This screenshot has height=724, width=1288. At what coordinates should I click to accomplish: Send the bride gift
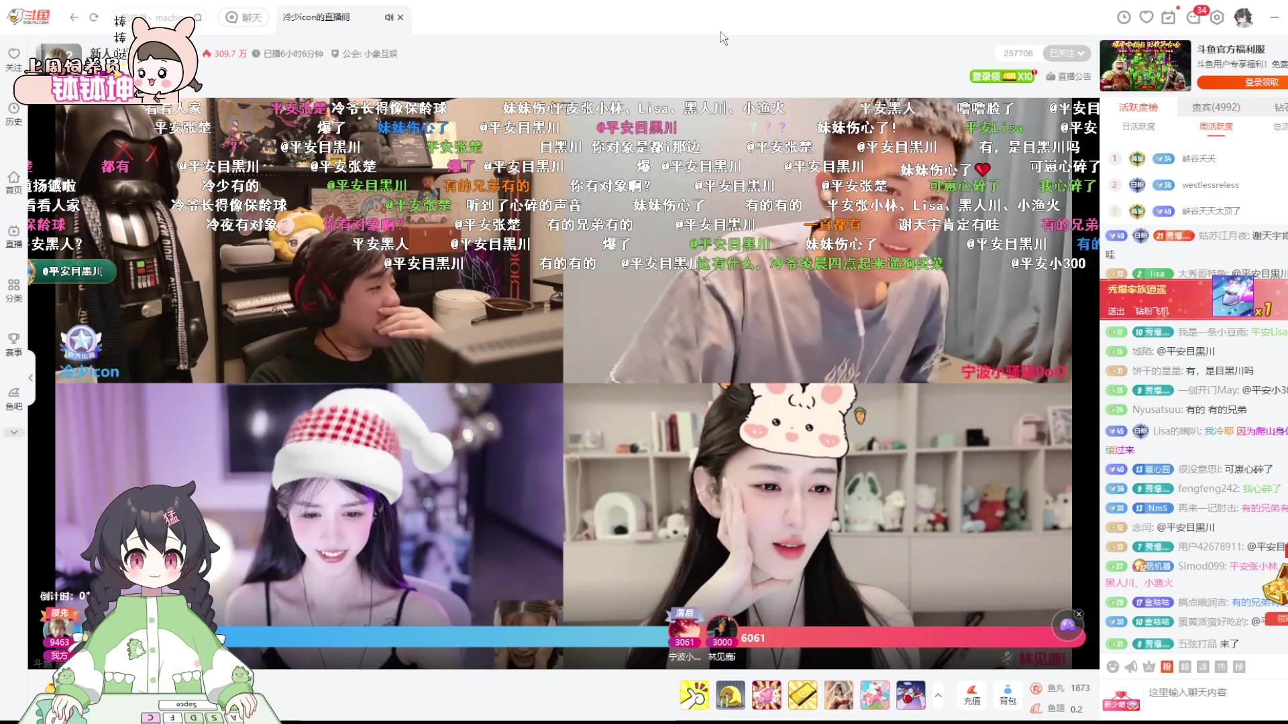pos(839,695)
